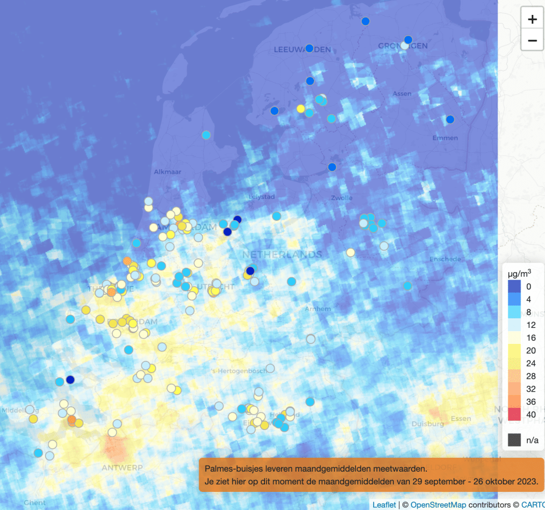Click the northernmost blue marker on map
545x510 pixels.
(x=365, y=21)
